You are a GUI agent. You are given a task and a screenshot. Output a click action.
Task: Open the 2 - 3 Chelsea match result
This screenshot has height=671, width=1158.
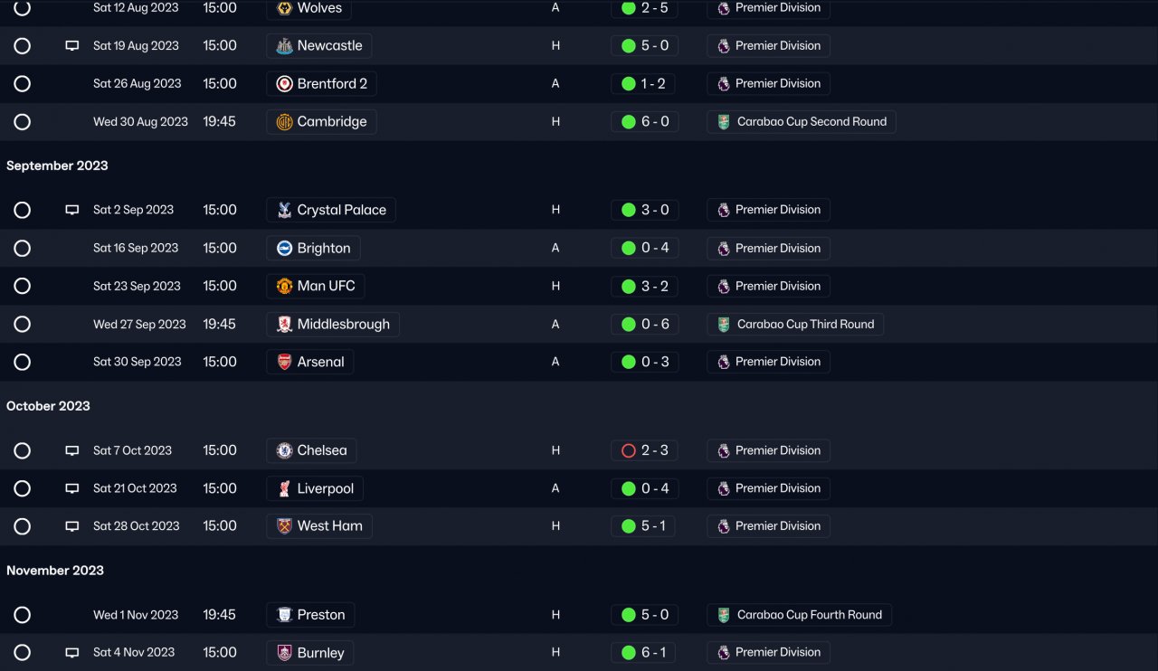[x=654, y=450]
